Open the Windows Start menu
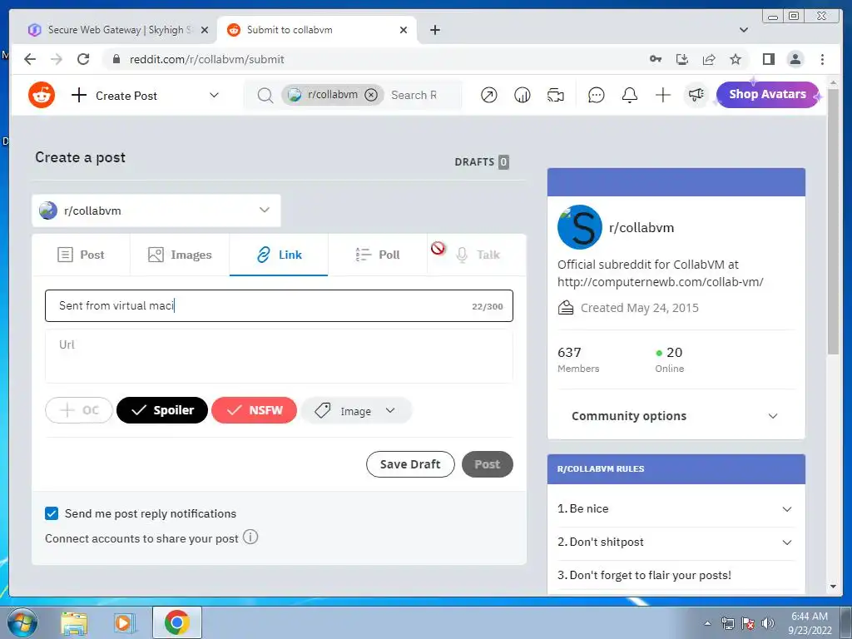 (22, 622)
